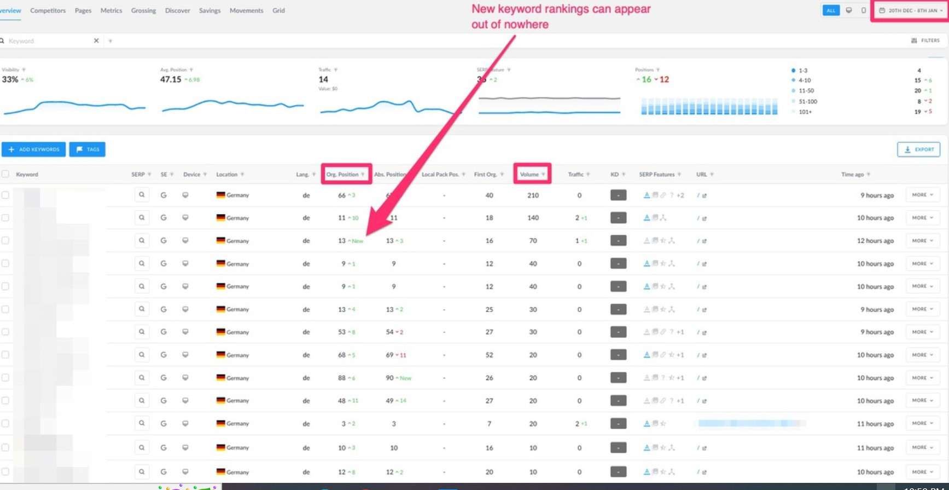The height and width of the screenshot is (490, 949).
Task: Open the Movements tab
Action: tap(246, 10)
